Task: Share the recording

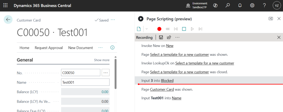Action: (169, 37)
